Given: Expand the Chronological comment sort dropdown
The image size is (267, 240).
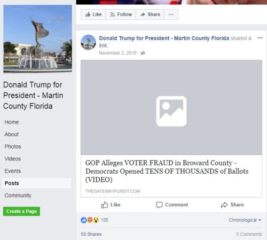Looking at the screenshot, I should [x=245, y=220].
